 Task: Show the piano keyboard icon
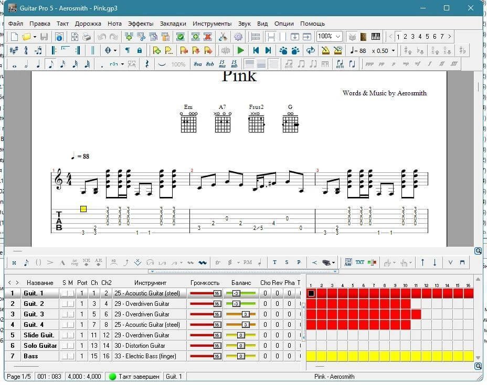point(376,37)
